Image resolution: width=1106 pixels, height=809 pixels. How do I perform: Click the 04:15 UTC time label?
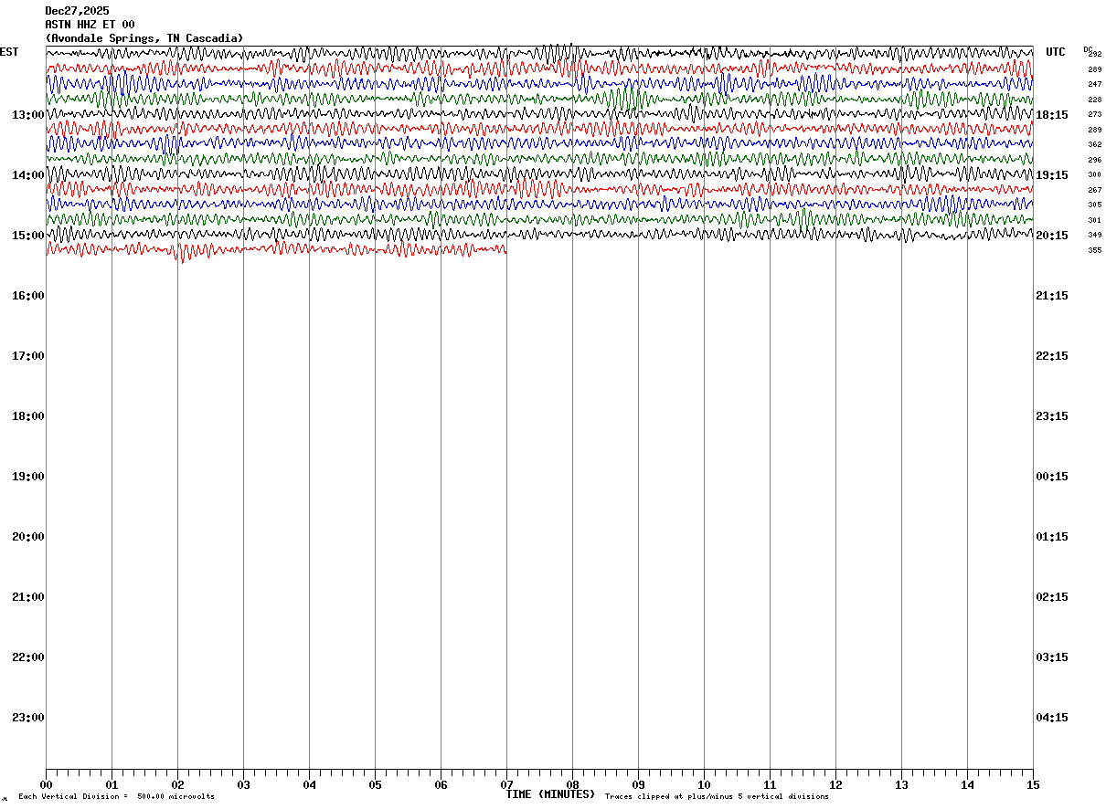pos(1052,718)
